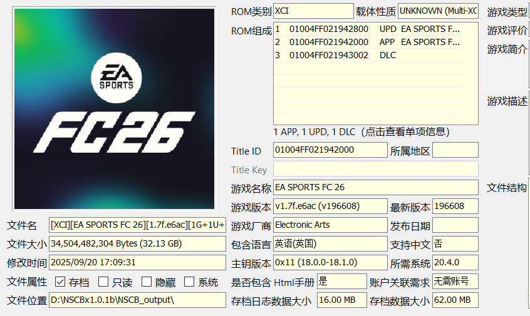Image resolution: width=530 pixels, height=316 pixels.
Task: Click the EA SPORTS FC 26 cover image
Action: tap(114, 109)
